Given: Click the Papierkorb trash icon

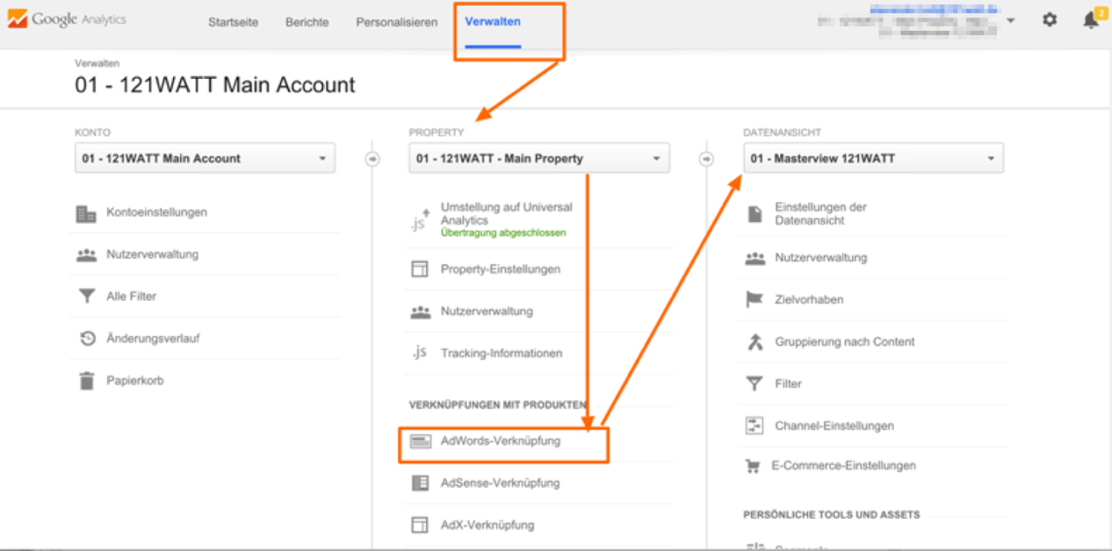Looking at the screenshot, I should coord(86,381).
